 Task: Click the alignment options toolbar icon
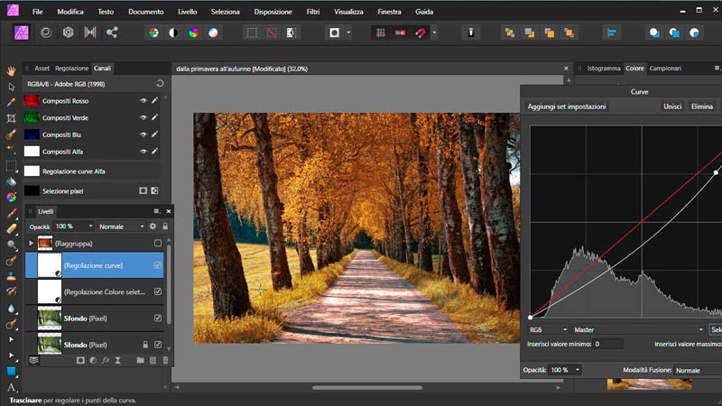point(612,32)
